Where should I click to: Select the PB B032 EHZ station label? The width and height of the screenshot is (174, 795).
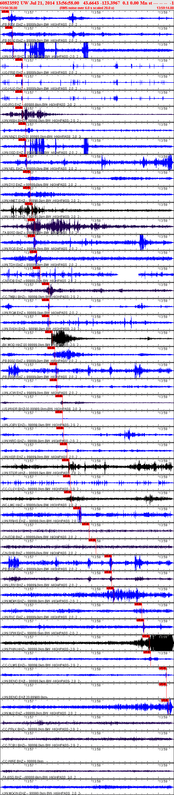click(40, 40)
